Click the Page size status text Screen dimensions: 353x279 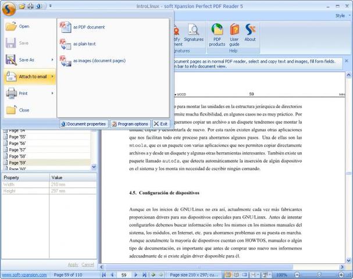pyautogui.click(x=194, y=275)
